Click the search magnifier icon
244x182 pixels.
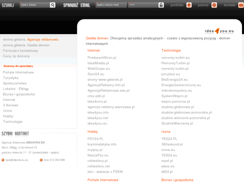tap(53, 5)
